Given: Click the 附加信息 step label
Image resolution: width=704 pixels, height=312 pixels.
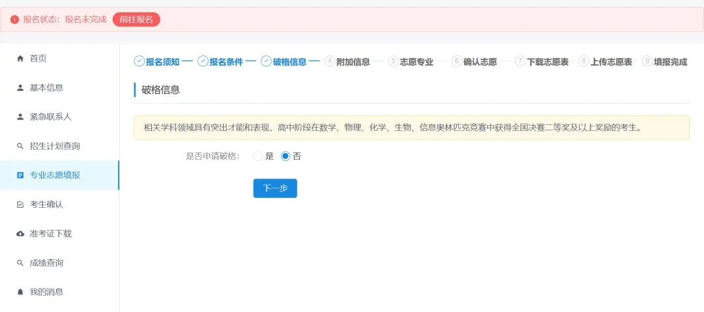Looking at the screenshot, I should 353,63.
